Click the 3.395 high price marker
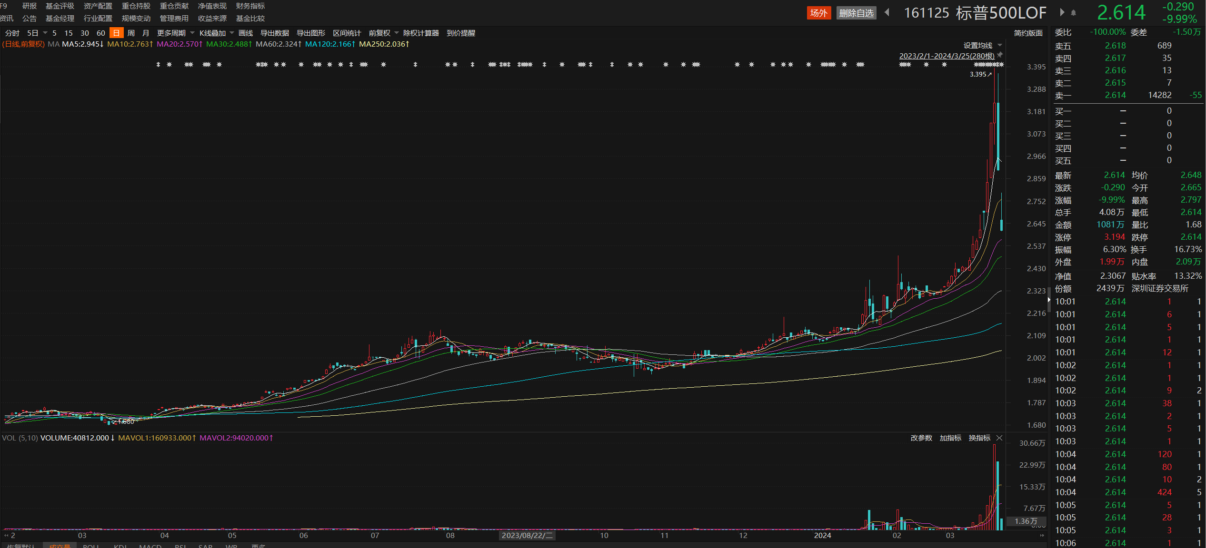 tap(980, 74)
